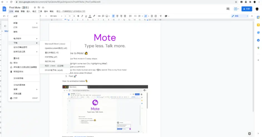The width and height of the screenshot is (262, 137).
Task: Click the blue Share (共享) button
Action: (247, 9)
